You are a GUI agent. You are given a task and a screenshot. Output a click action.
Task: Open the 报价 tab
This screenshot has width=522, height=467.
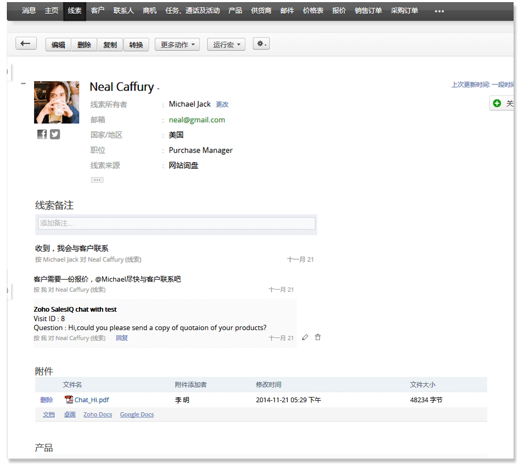point(339,11)
